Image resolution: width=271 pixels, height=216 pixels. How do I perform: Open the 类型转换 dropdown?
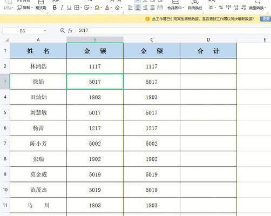[258, 8]
